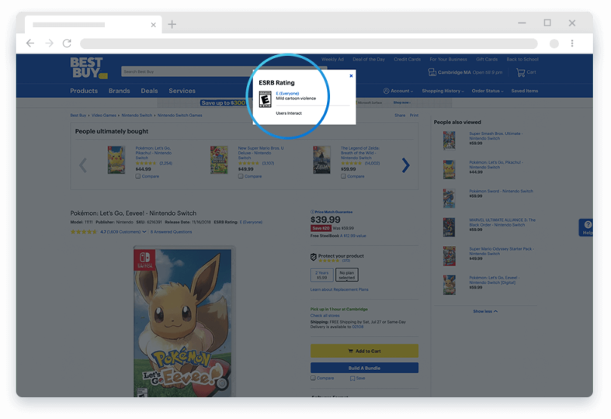Go to Video Games breadcrumb
The height and width of the screenshot is (419, 611).
tap(104, 116)
